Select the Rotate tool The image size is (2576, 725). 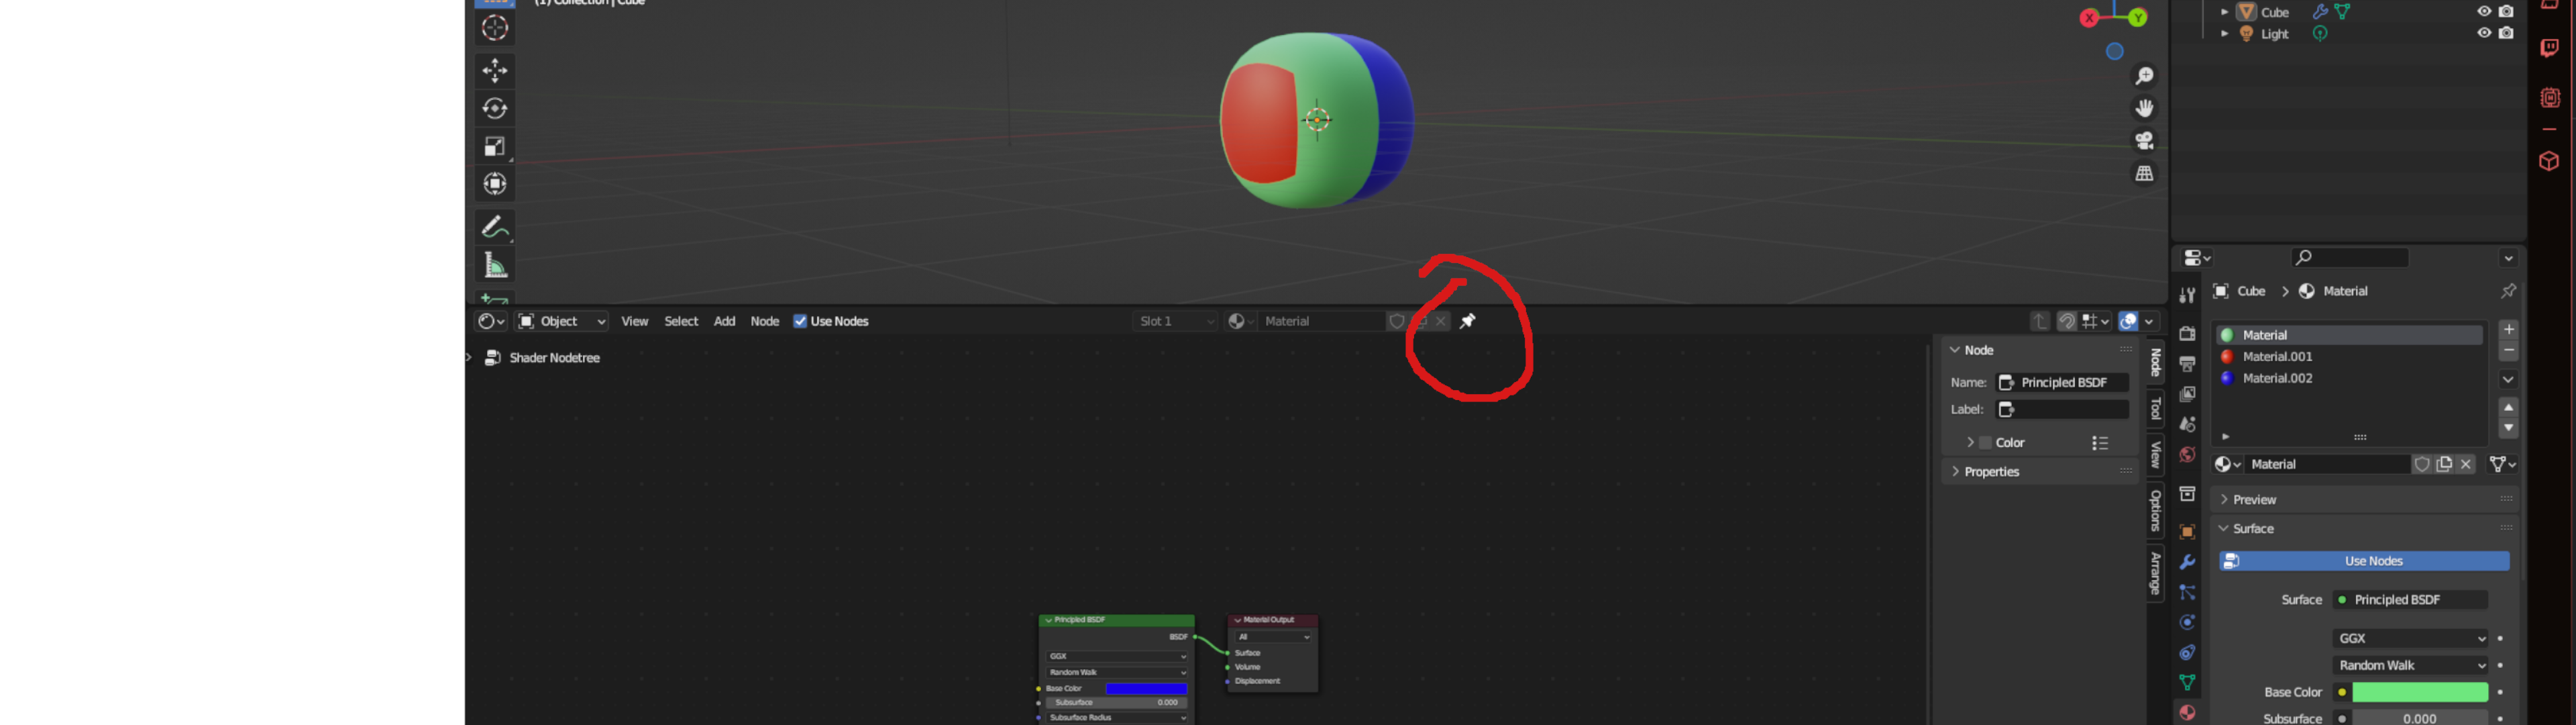[495, 108]
